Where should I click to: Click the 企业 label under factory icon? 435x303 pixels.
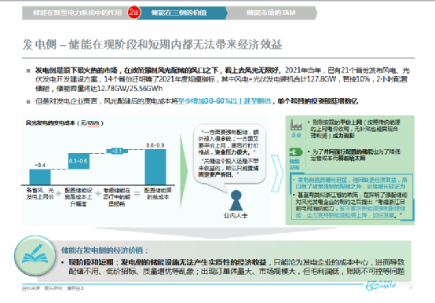[x=296, y=135]
